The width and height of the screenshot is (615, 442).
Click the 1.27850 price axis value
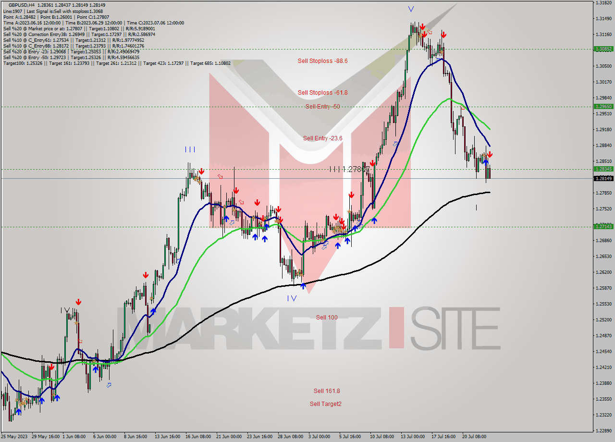point(603,193)
